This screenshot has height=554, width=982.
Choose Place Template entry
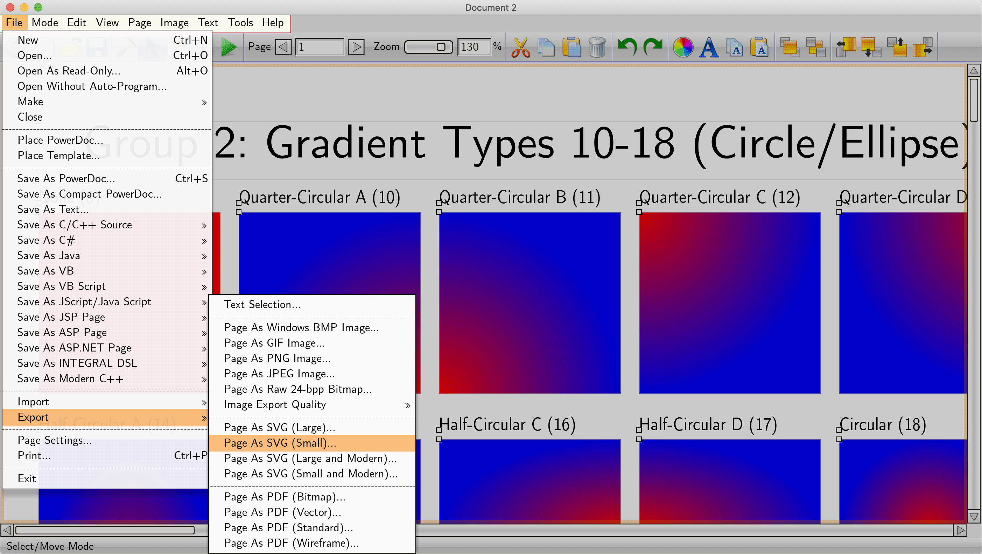[107, 155]
